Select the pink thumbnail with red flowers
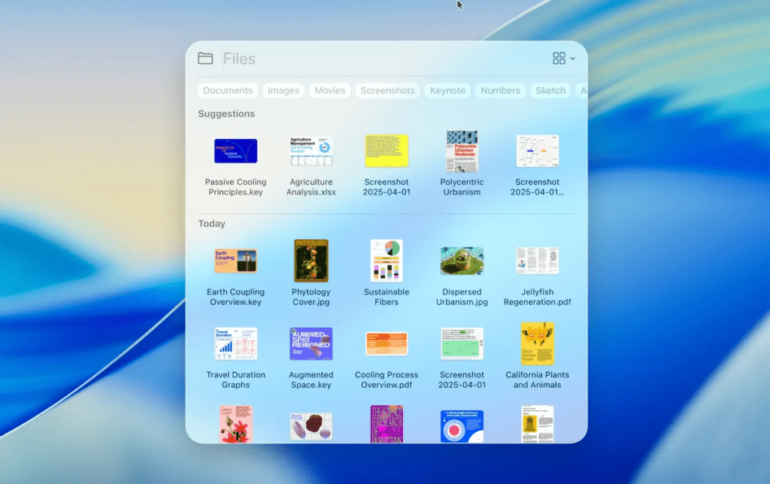 tap(235, 424)
